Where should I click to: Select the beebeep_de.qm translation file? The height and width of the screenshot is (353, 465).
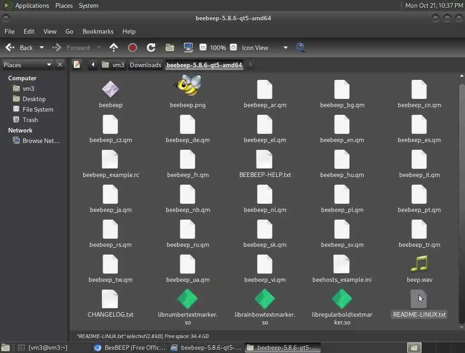click(x=188, y=124)
